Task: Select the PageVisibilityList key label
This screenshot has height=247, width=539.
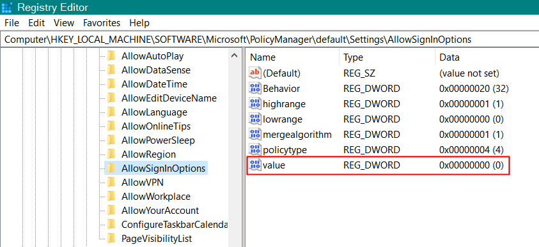Action: 157,239
